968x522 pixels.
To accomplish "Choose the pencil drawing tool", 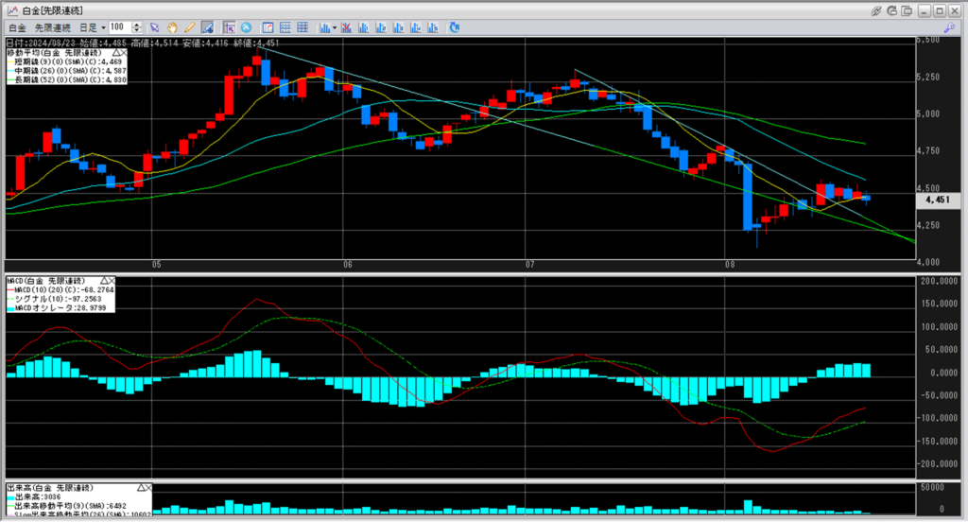I will pos(189,27).
